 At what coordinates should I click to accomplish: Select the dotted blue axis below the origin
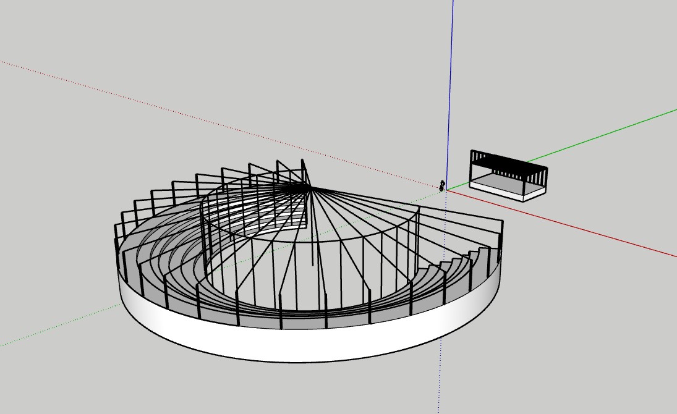click(441, 371)
